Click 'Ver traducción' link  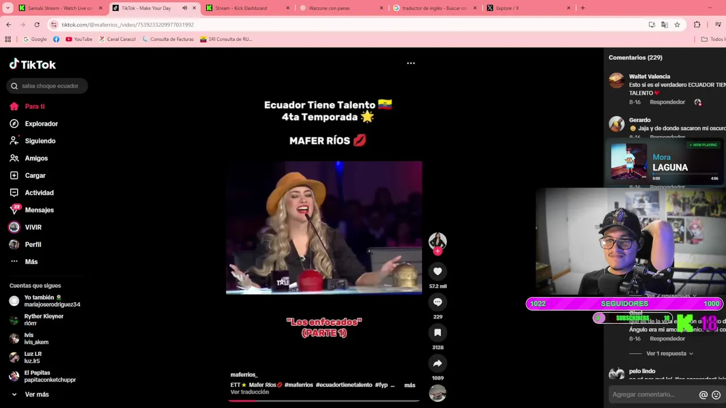click(x=250, y=392)
